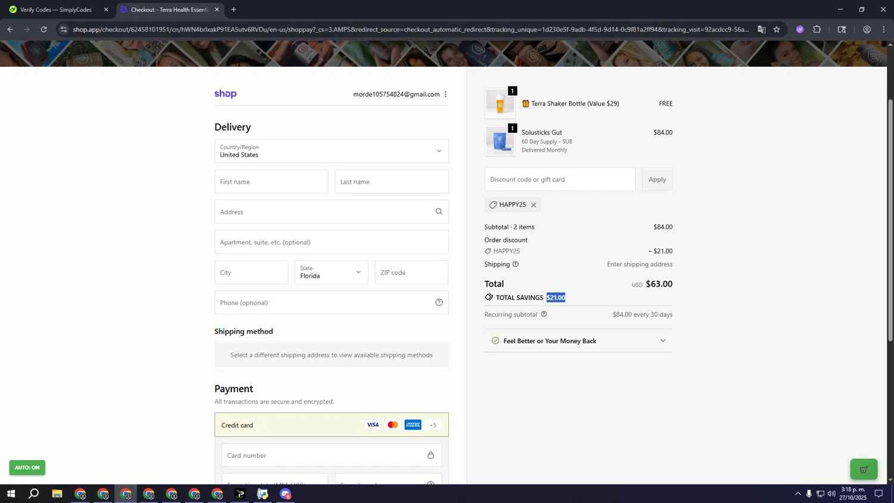The width and height of the screenshot is (894, 503).
Task: Open the State dropdown showing Florida
Action: point(331,272)
